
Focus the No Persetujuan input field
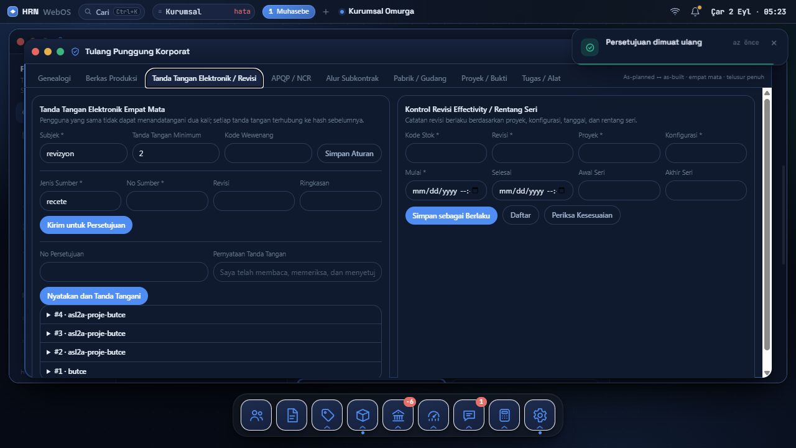click(124, 272)
